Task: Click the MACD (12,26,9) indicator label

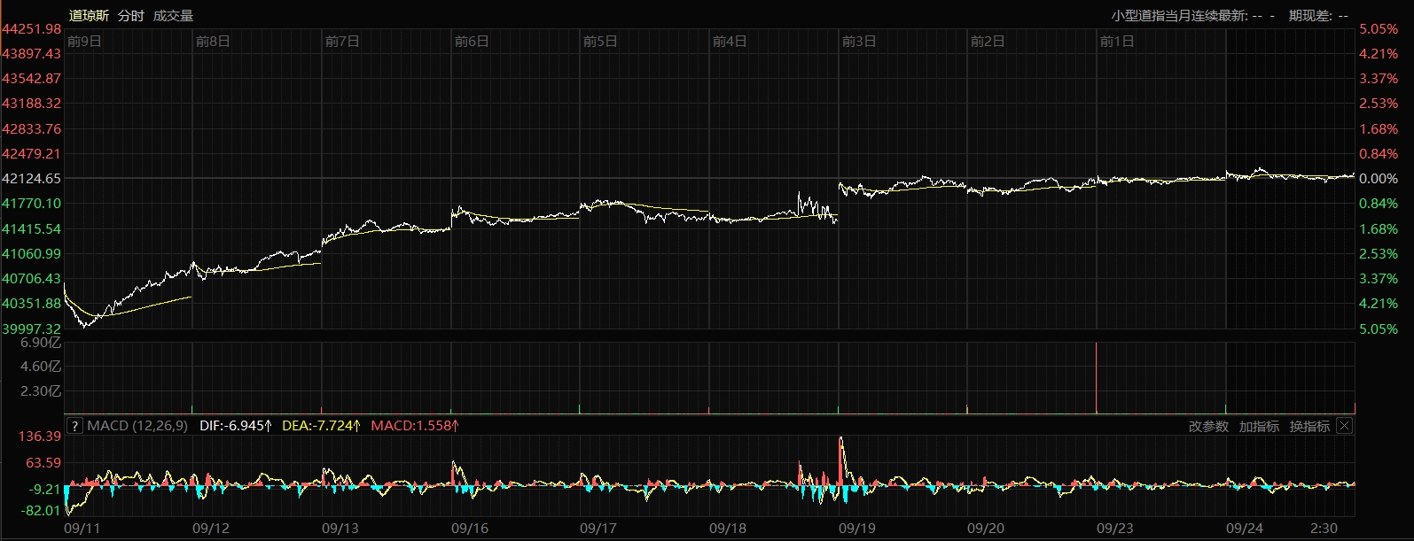Action: tap(137, 426)
